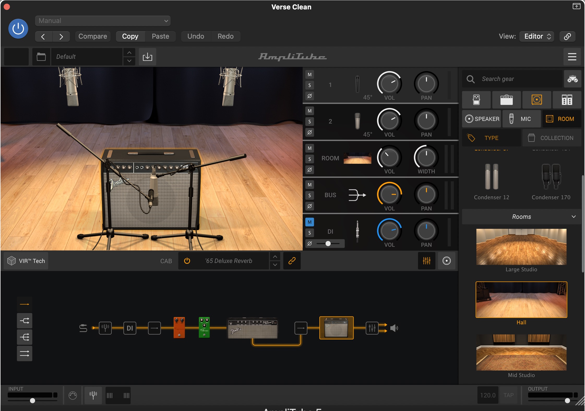Select the amp gear category icon
Viewport: 585px width, 411px height.
pyautogui.click(x=506, y=100)
